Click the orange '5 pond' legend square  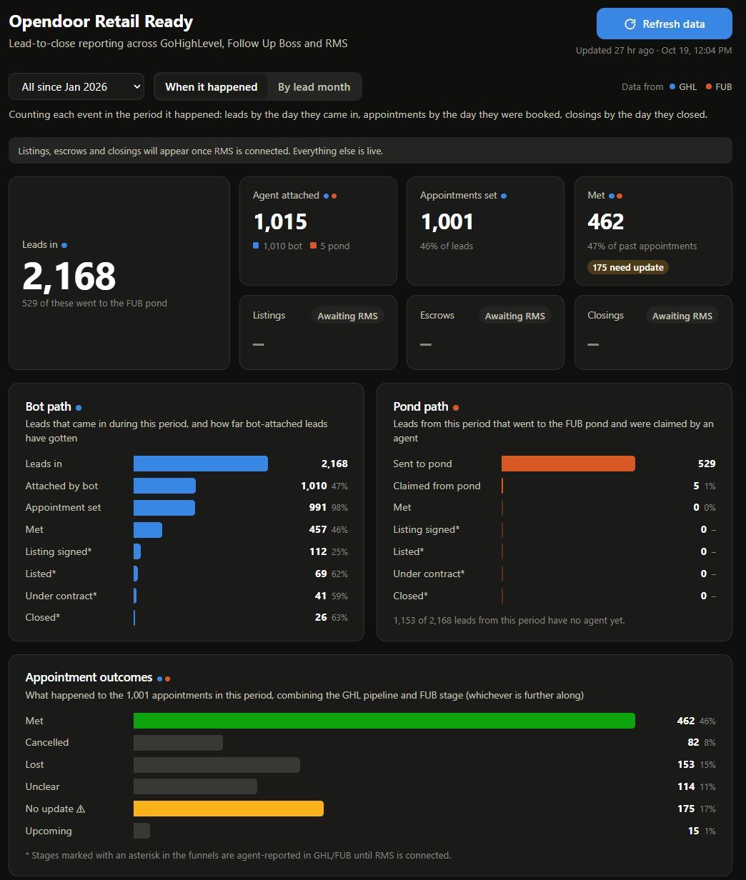tap(314, 246)
